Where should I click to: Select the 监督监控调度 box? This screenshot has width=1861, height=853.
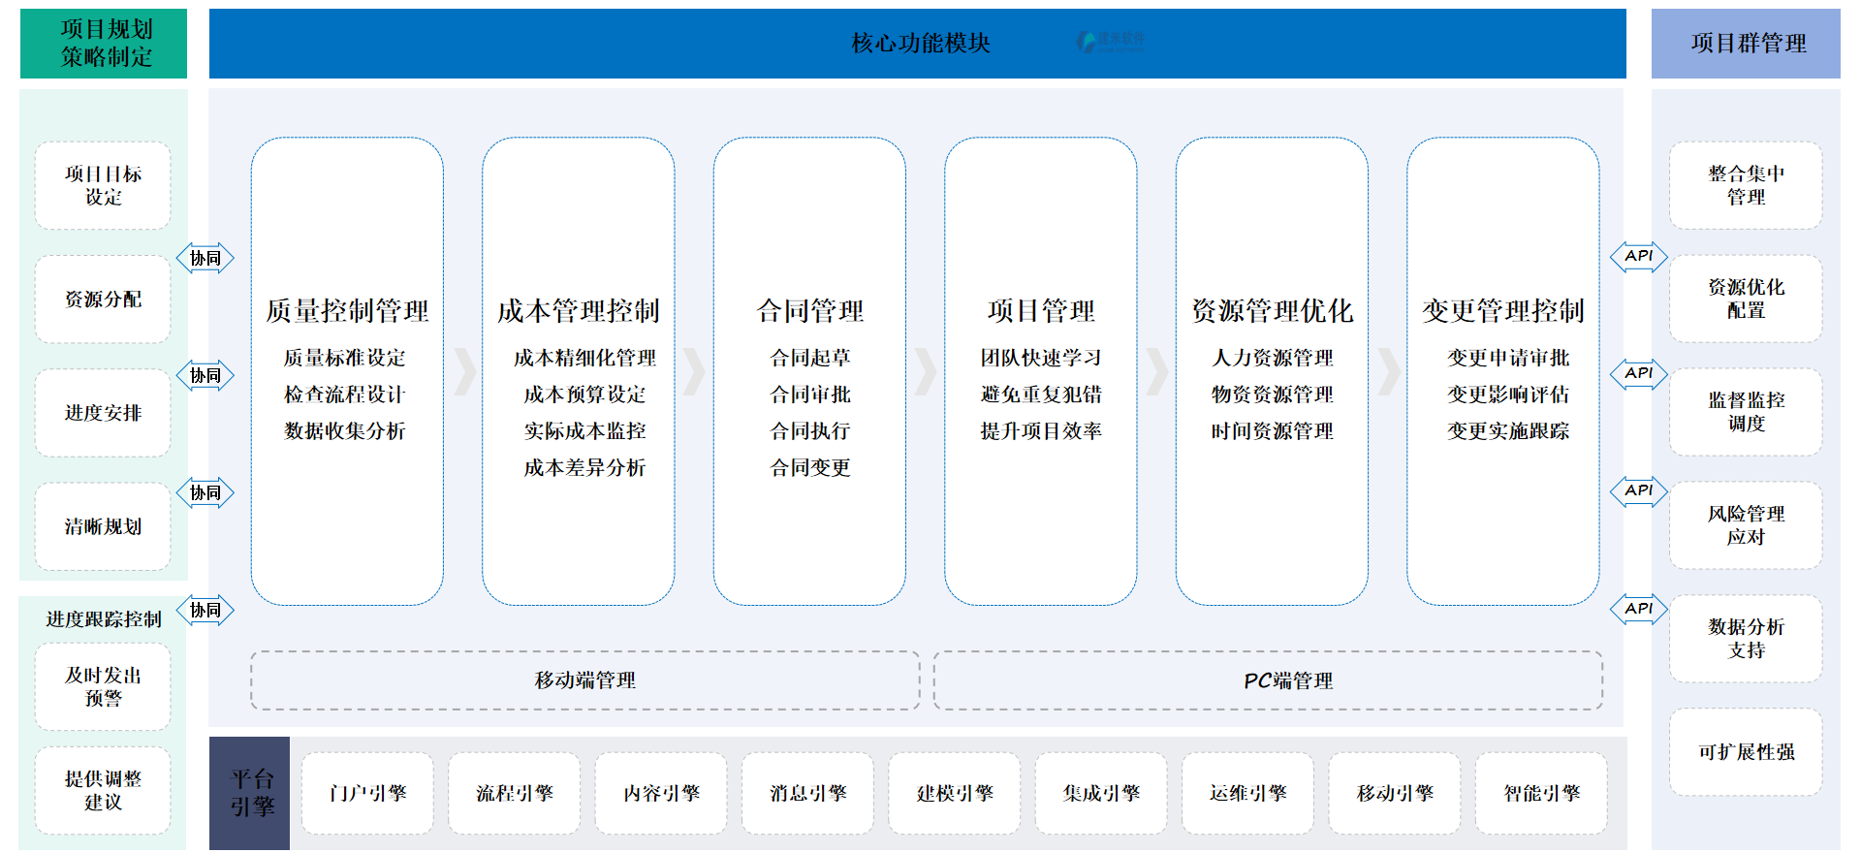(1746, 412)
